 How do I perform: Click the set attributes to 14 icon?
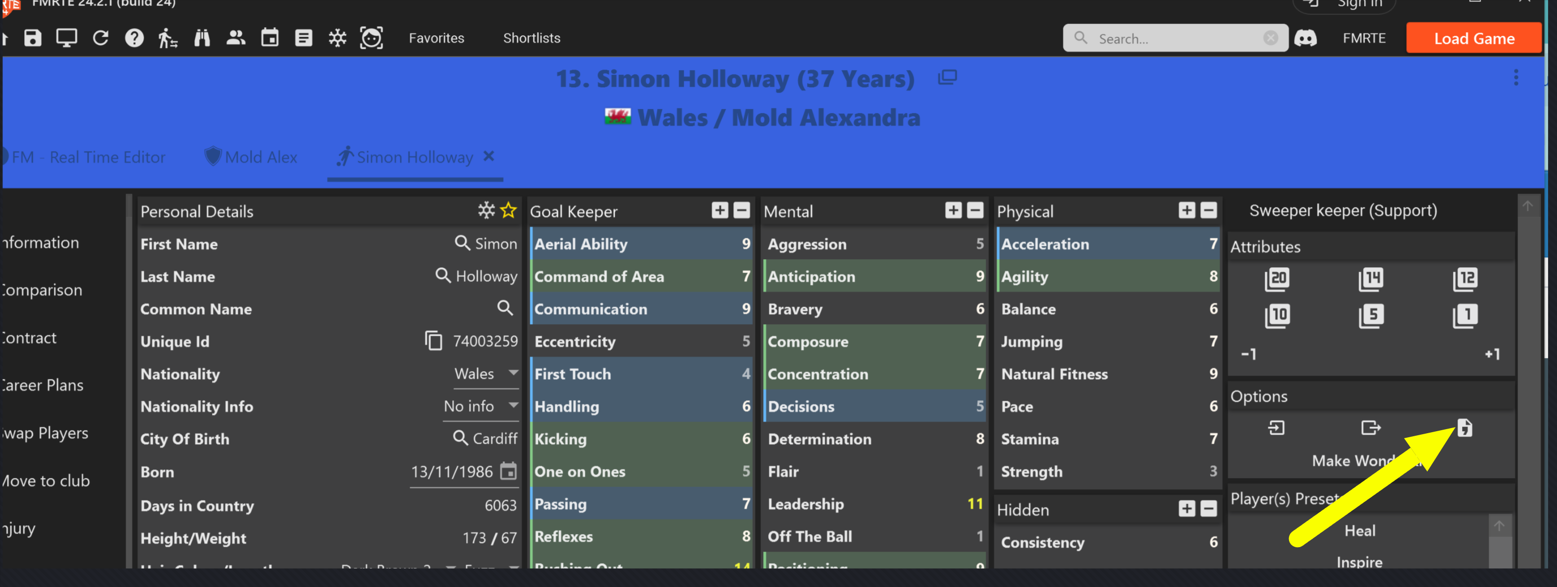point(1371,279)
